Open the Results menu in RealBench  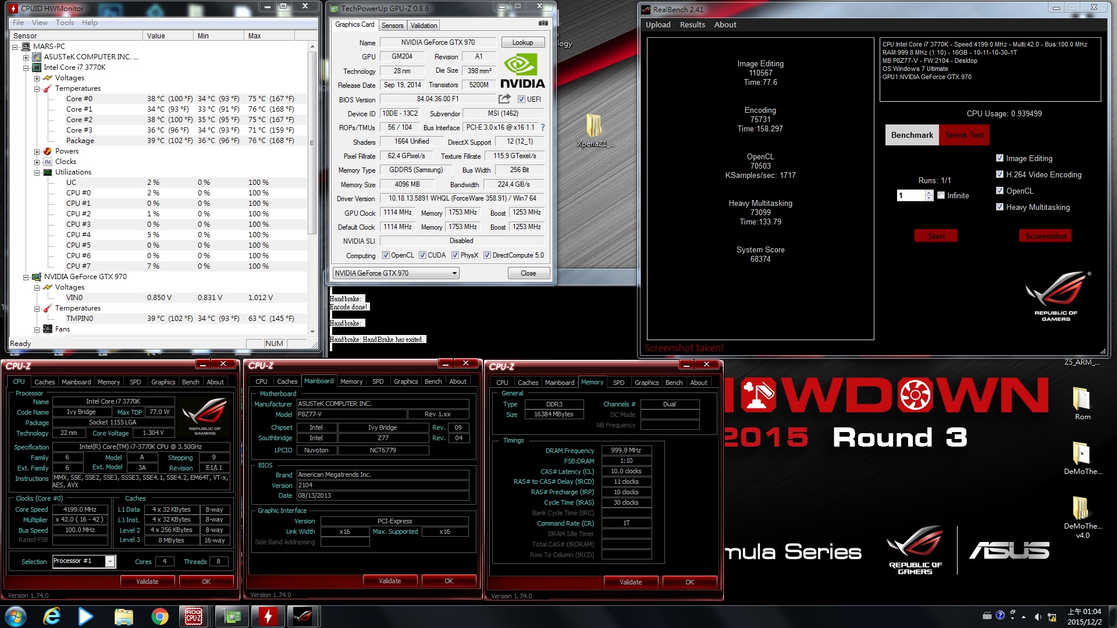click(x=692, y=25)
